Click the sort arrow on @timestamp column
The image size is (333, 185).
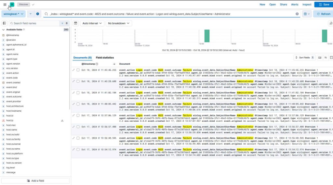[x=114, y=64]
